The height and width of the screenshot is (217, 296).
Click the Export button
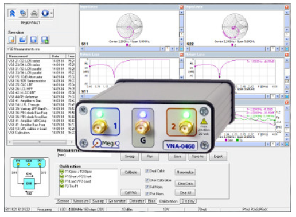(x=218, y=157)
